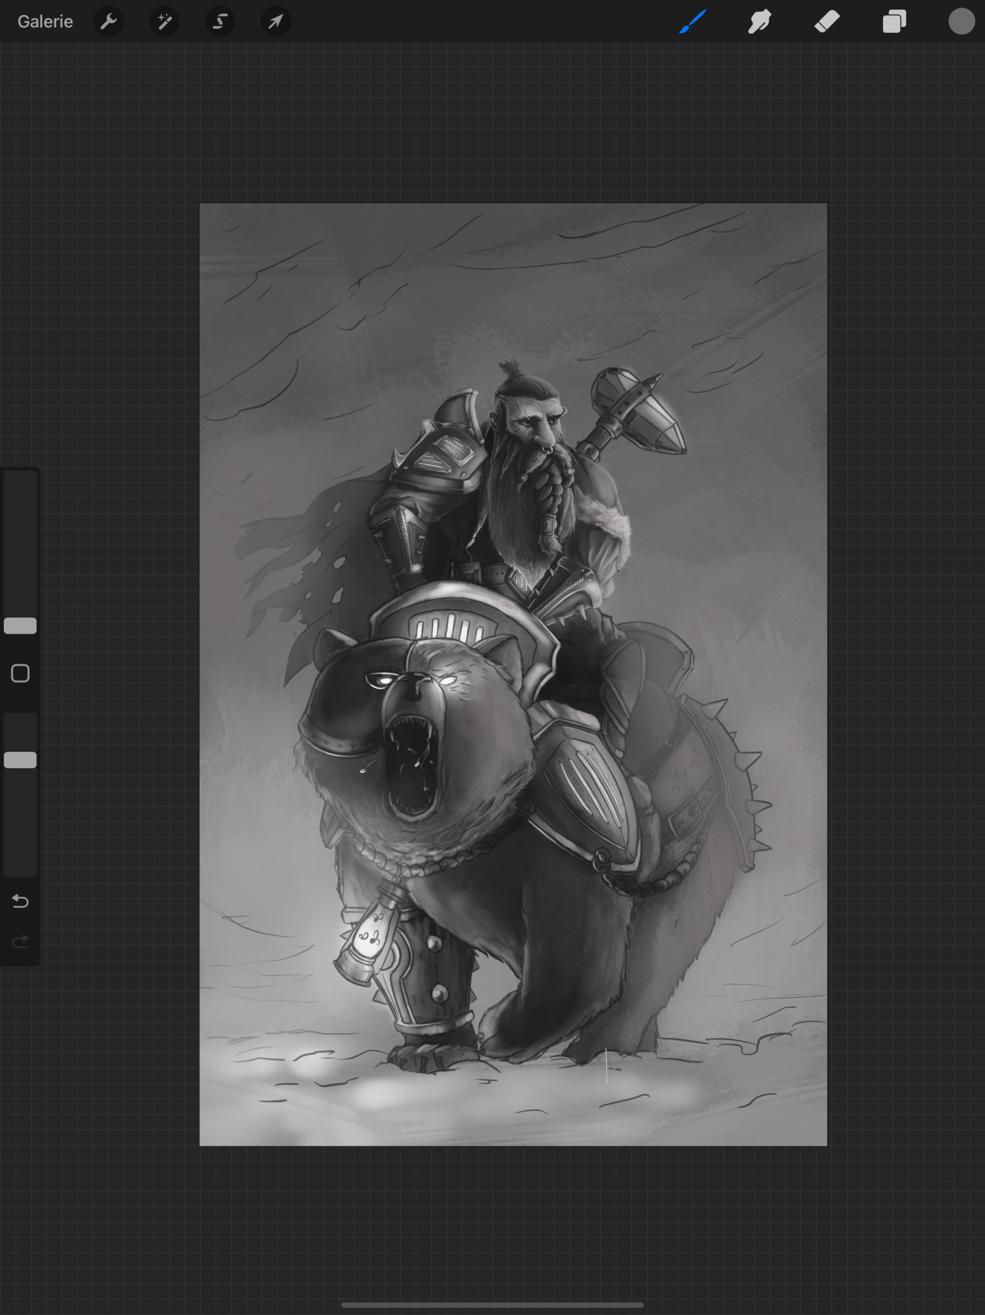Viewport: 985px width, 1315px height.
Task: Undo the last stroke
Action: pyautogui.click(x=20, y=901)
